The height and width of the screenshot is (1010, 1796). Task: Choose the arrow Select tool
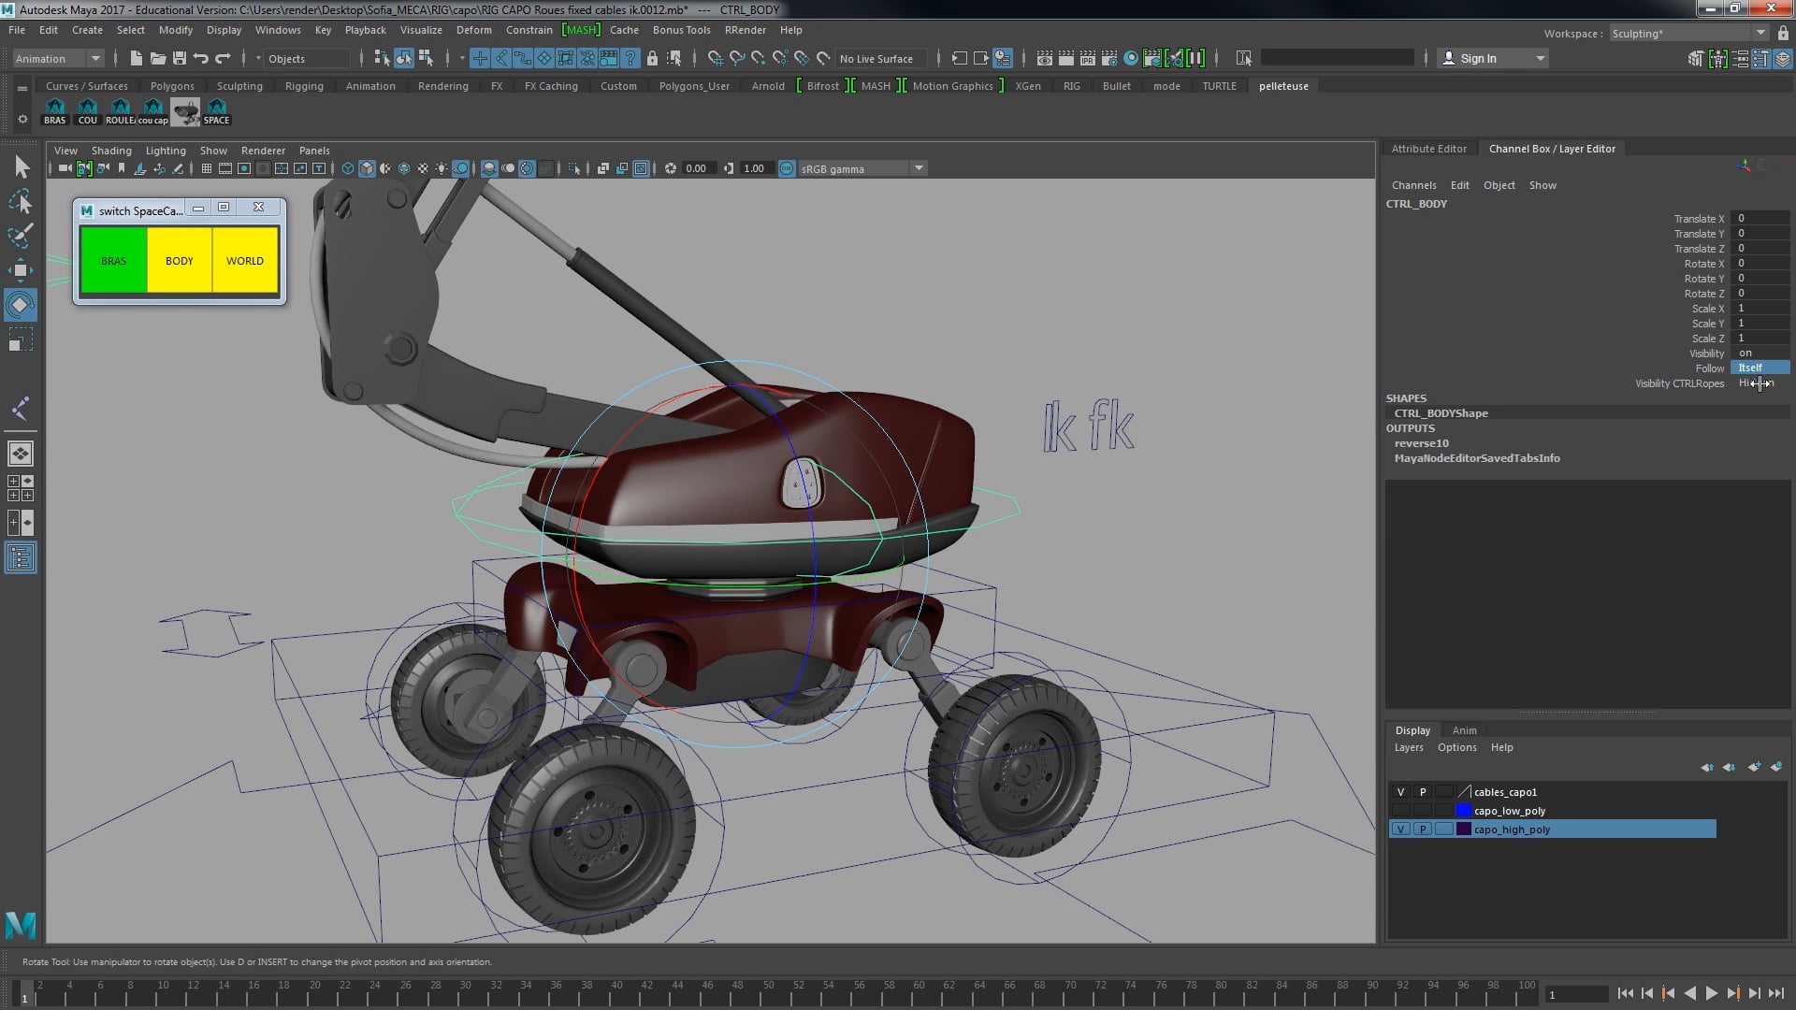[x=22, y=167]
